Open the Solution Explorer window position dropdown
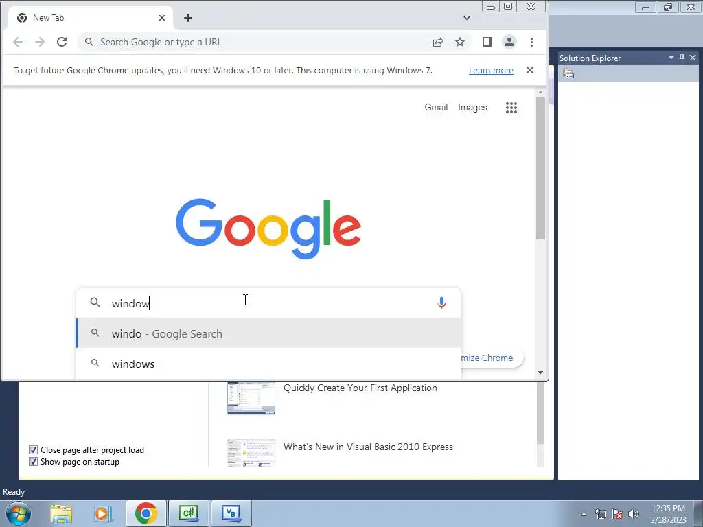703x527 pixels. pos(671,58)
